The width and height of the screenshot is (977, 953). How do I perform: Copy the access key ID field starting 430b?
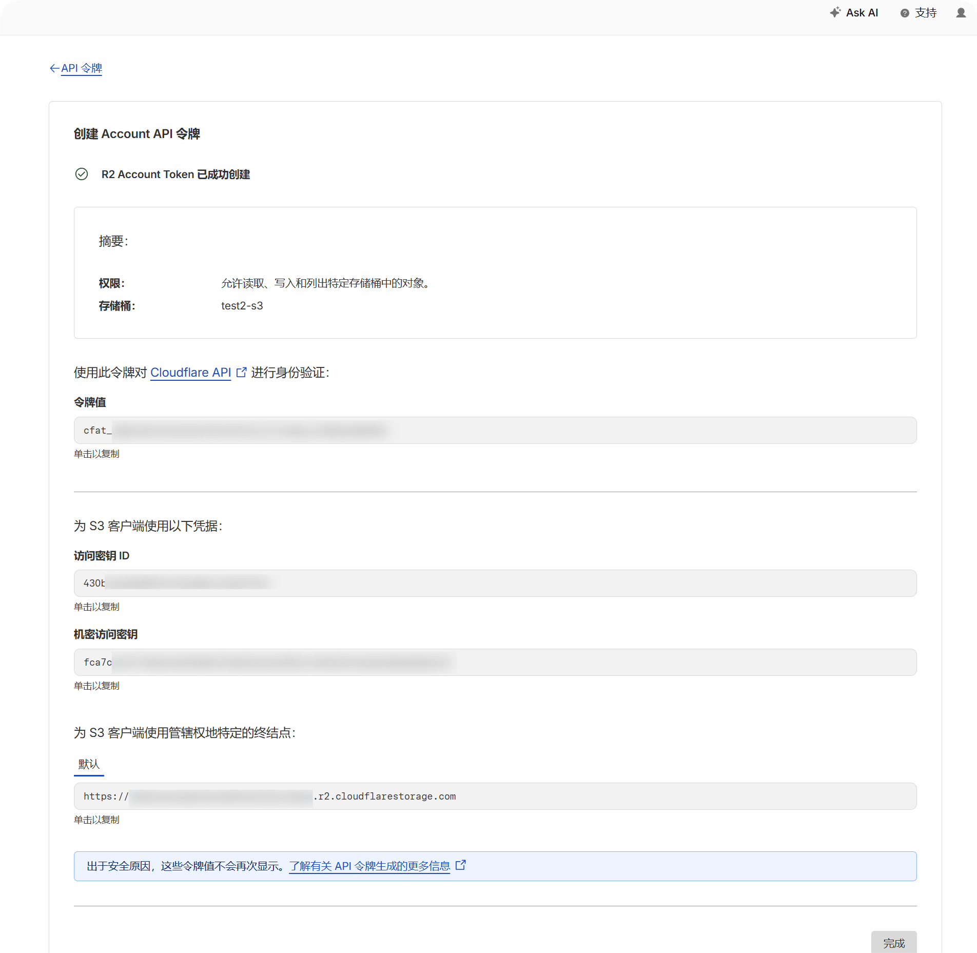tap(495, 583)
